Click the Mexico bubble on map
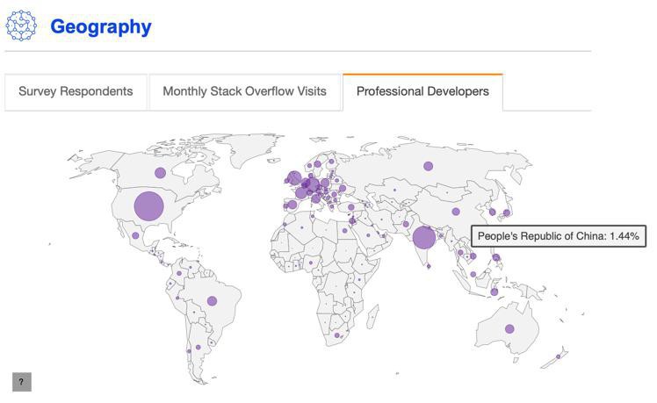Screen dimensions: 657x403 (136, 235)
